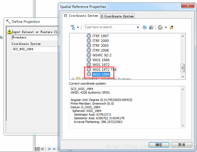This screenshot has width=197, height=152.
Task: Switch to XY Coordinate System tab
Action: [81, 16]
